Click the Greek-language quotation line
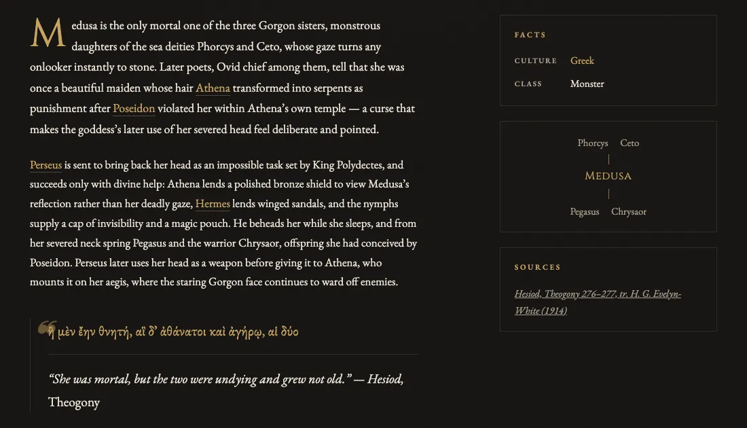 173,332
